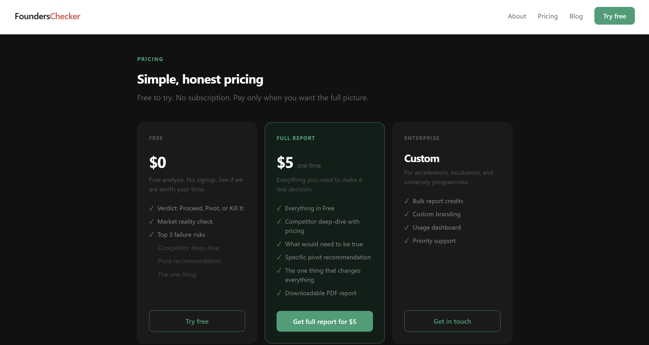This screenshot has width=649, height=345.
Task: Click the FoundersChecker logo
Action: pyautogui.click(x=47, y=16)
